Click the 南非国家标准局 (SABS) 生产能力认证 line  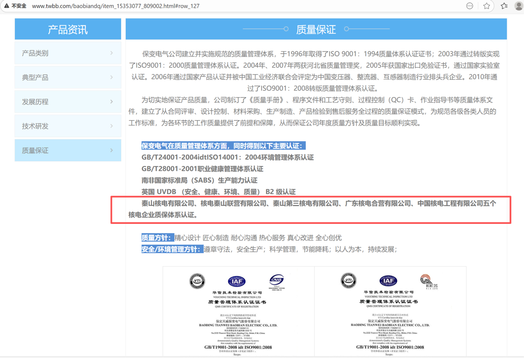(x=200, y=180)
